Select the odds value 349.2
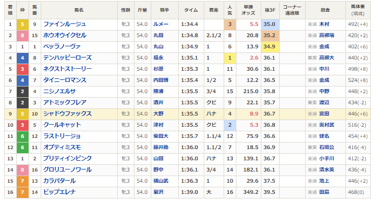The height and width of the screenshot is (200, 377). (251, 192)
